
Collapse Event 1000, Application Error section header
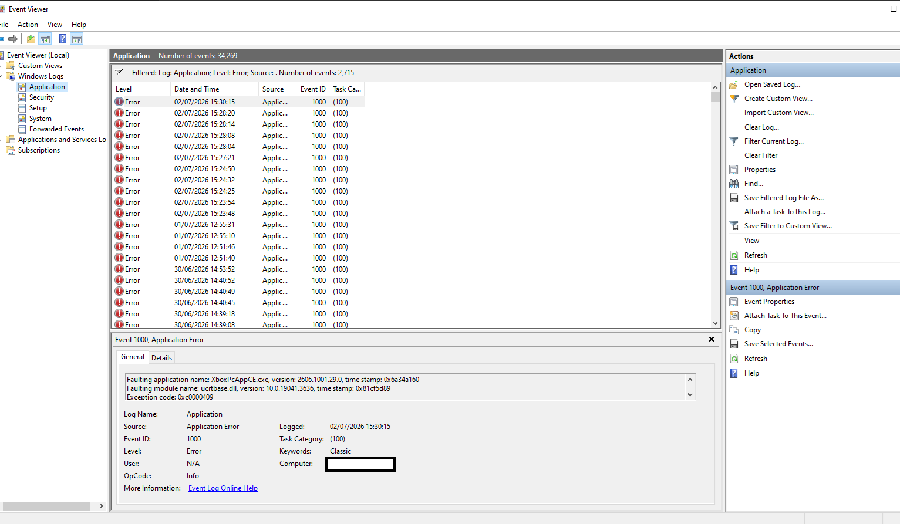(x=813, y=288)
